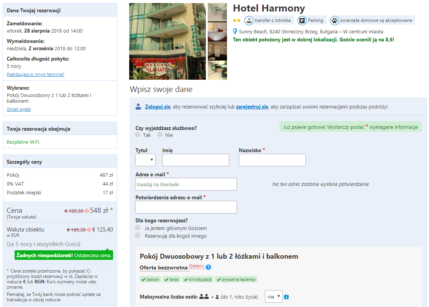This screenshot has height=307, width=429.
Task: Open the second thumbnail with bed
Action: click(x=217, y=31)
